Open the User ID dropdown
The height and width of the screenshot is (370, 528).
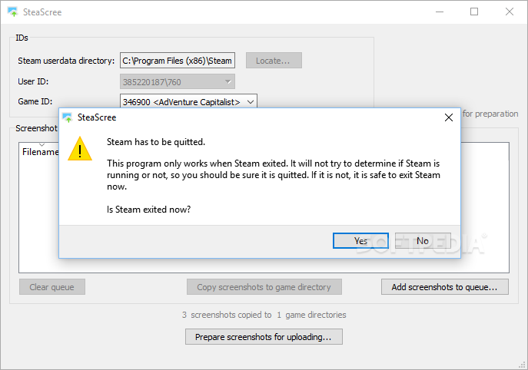178,81
